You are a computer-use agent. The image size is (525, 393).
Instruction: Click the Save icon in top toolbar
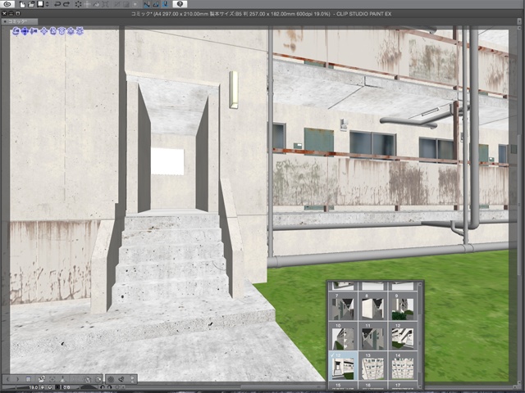click(39, 4)
